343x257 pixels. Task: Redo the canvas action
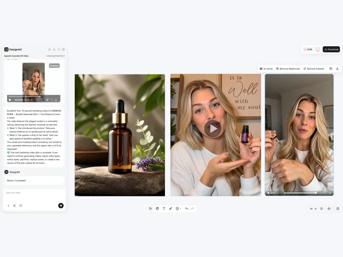coord(192,209)
